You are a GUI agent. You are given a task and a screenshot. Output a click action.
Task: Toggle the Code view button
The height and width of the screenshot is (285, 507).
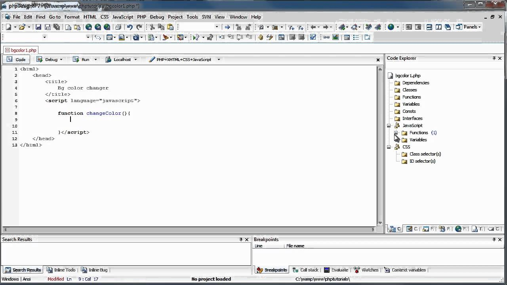point(17,59)
